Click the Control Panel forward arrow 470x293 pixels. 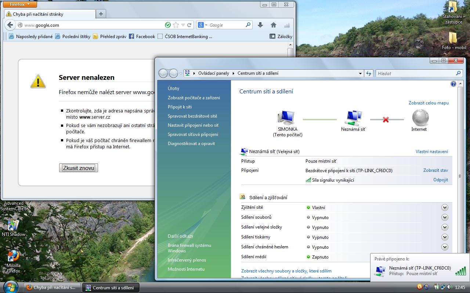173,73
